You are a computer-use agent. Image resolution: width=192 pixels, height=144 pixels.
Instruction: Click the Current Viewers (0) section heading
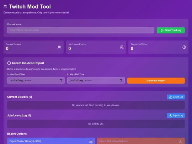[20, 97]
